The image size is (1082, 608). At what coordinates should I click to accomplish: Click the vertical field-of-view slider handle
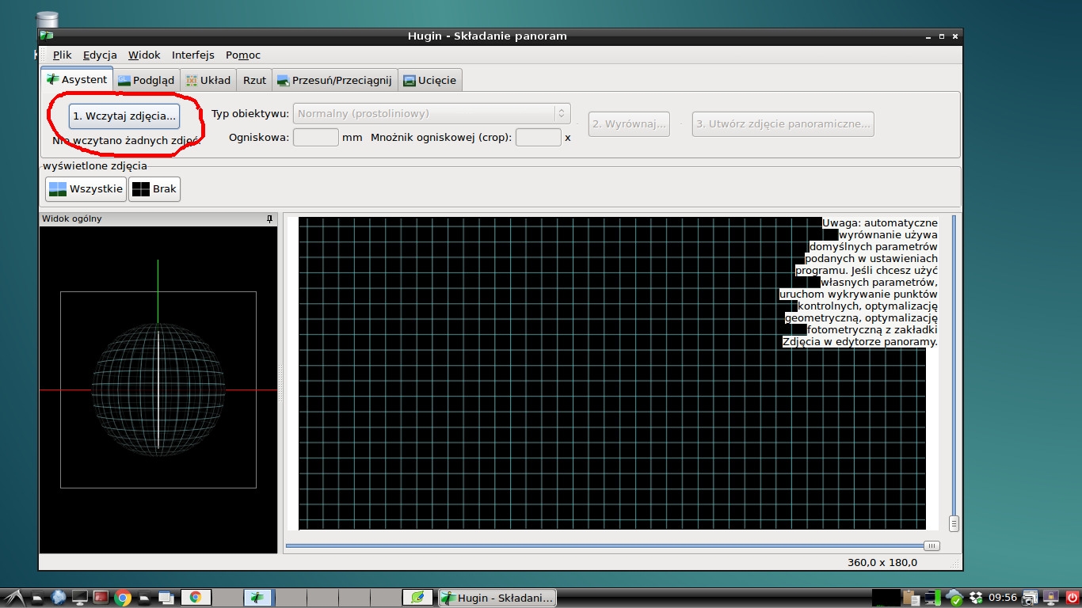954,523
